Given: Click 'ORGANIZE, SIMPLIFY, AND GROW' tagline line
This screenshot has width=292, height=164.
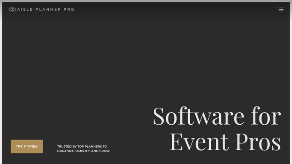Looking at the screenshot, I should click(x=83, y=151).
